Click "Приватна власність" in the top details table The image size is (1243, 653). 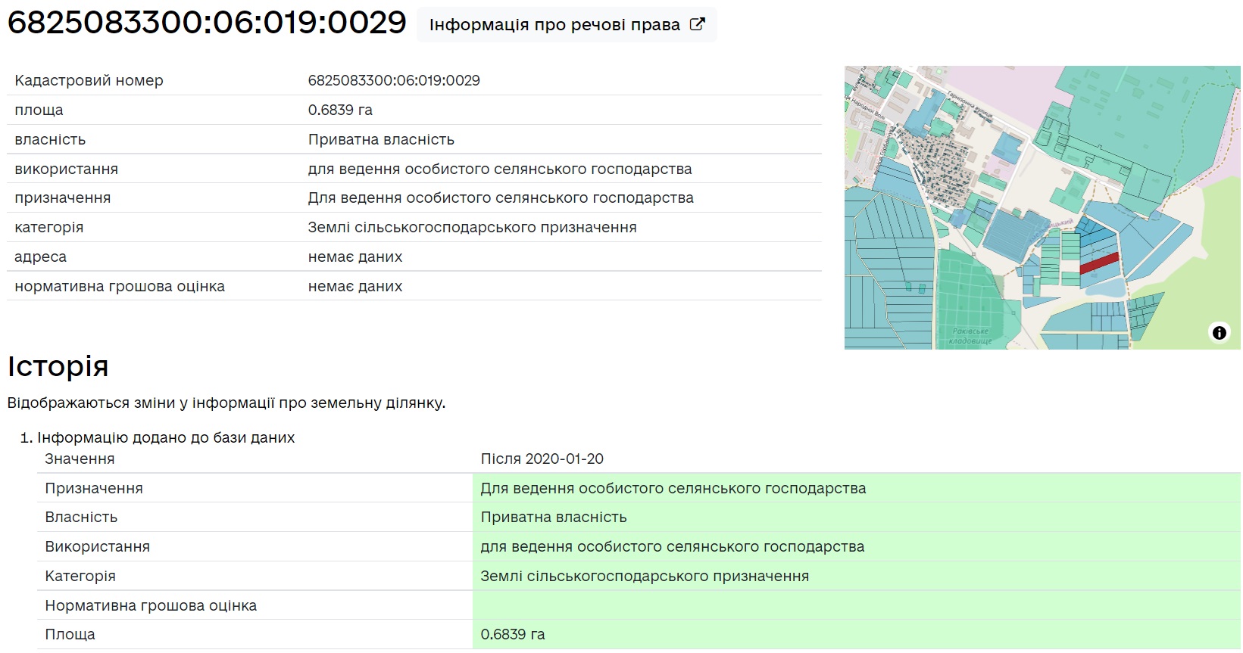[x=381, y=139]
